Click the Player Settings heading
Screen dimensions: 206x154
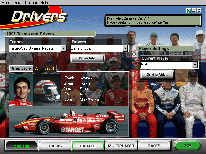click(165, 48)
